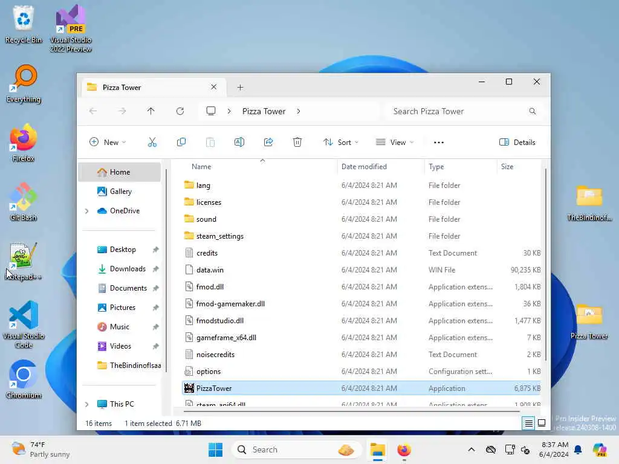Select TheBindinof... folder on desktop
This screenshot has height=464, width=619.
pos(589,203)
